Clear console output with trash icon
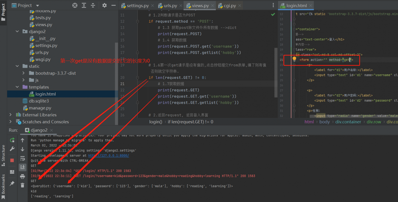The width and height of the screenshot is (398, 202). [x=22, y=185]
